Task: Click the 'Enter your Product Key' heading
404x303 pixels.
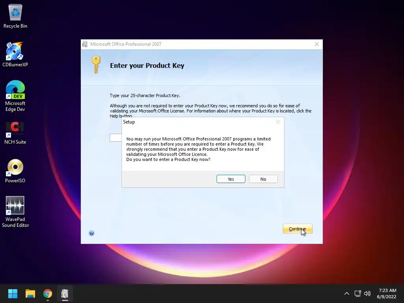Action: click(147, 65)
